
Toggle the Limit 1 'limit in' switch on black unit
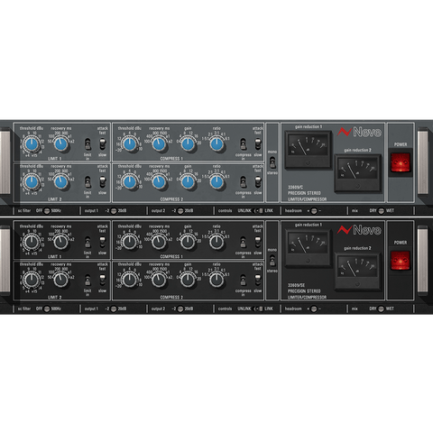point(88,243)
